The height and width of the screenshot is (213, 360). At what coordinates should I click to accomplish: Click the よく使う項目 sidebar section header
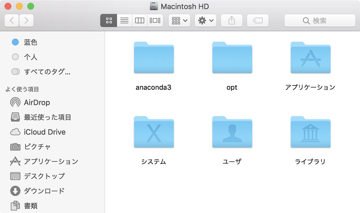click(22, 89)
